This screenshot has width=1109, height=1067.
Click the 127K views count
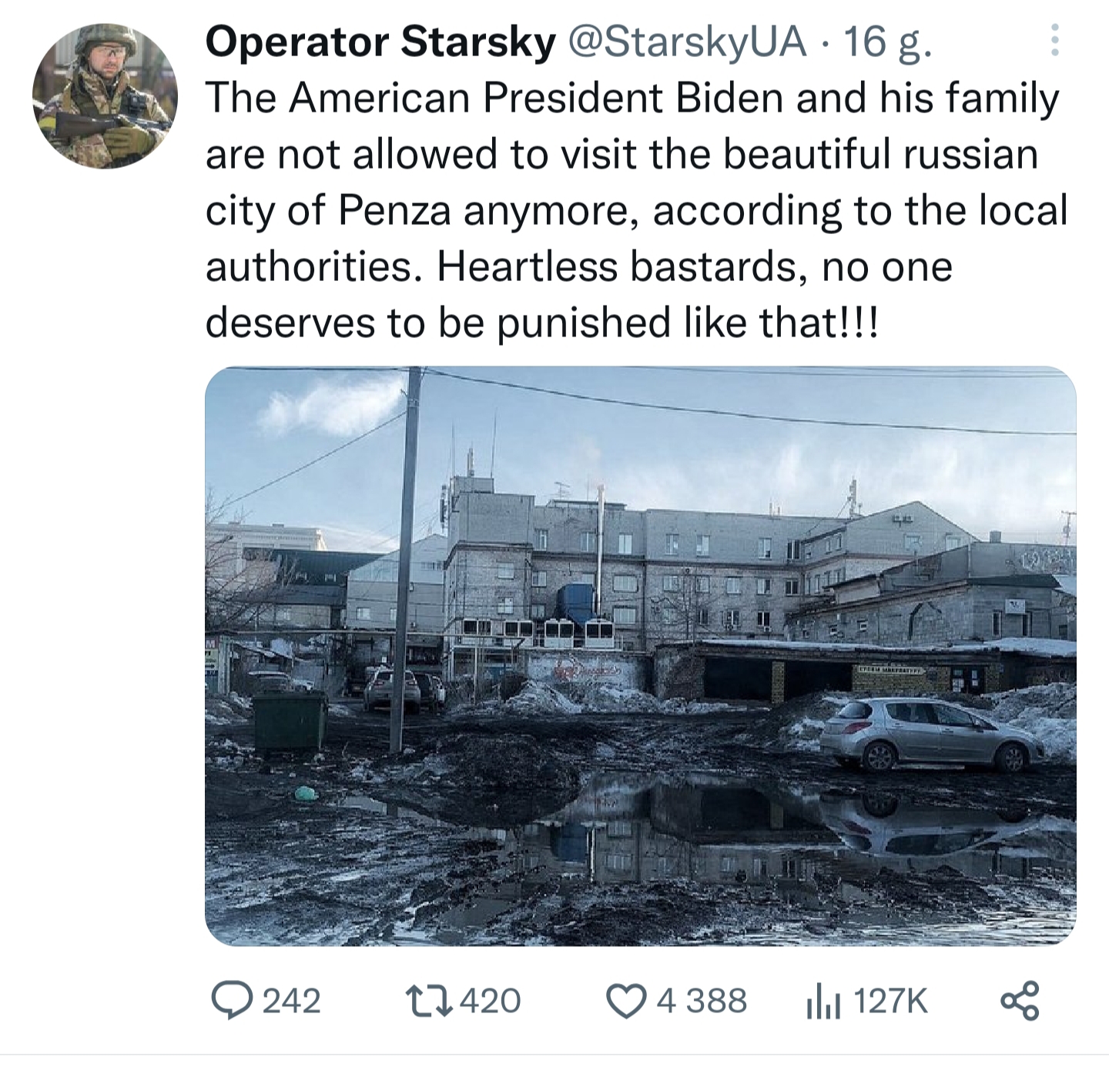tap(890, 1001)
